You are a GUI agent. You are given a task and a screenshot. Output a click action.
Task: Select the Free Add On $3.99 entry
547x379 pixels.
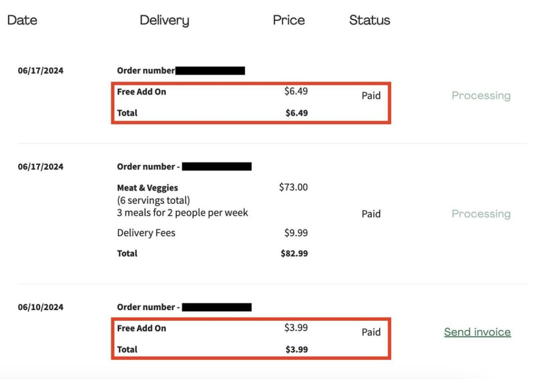coord(141,328)
